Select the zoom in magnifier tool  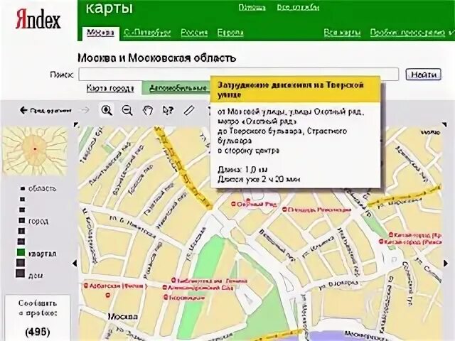[107, 110]
